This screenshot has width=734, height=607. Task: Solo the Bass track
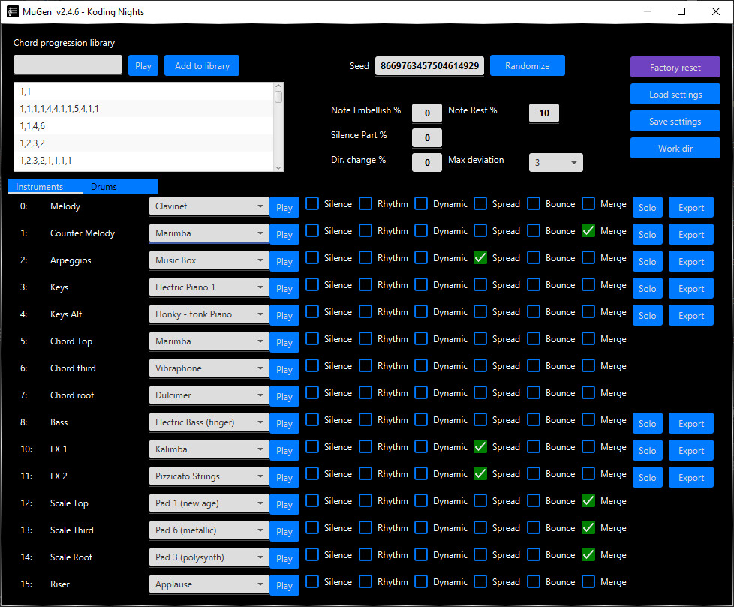point(647,422)
